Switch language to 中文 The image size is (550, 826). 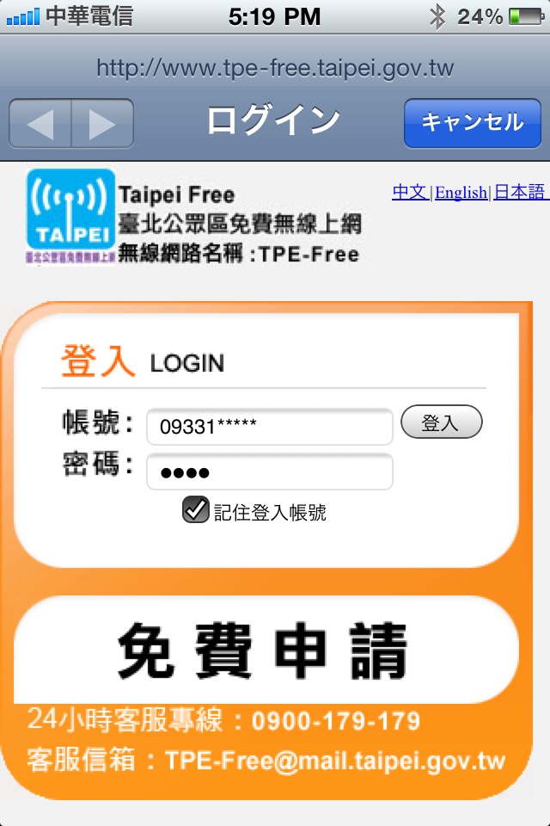pyautogui.click(x=410, y=192)
